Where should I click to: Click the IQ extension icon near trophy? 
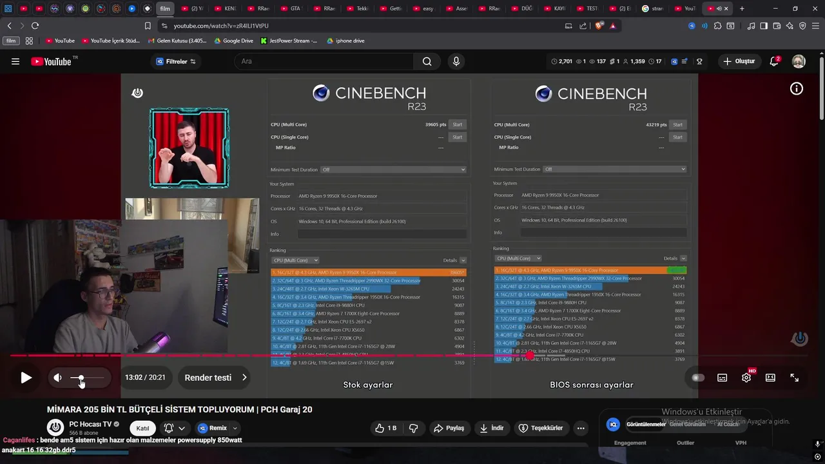point(674,61)
